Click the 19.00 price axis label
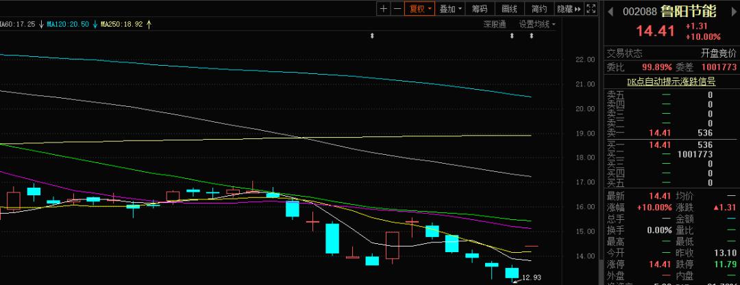Viewport: 740px width, 285px height. tap(585, 133)
